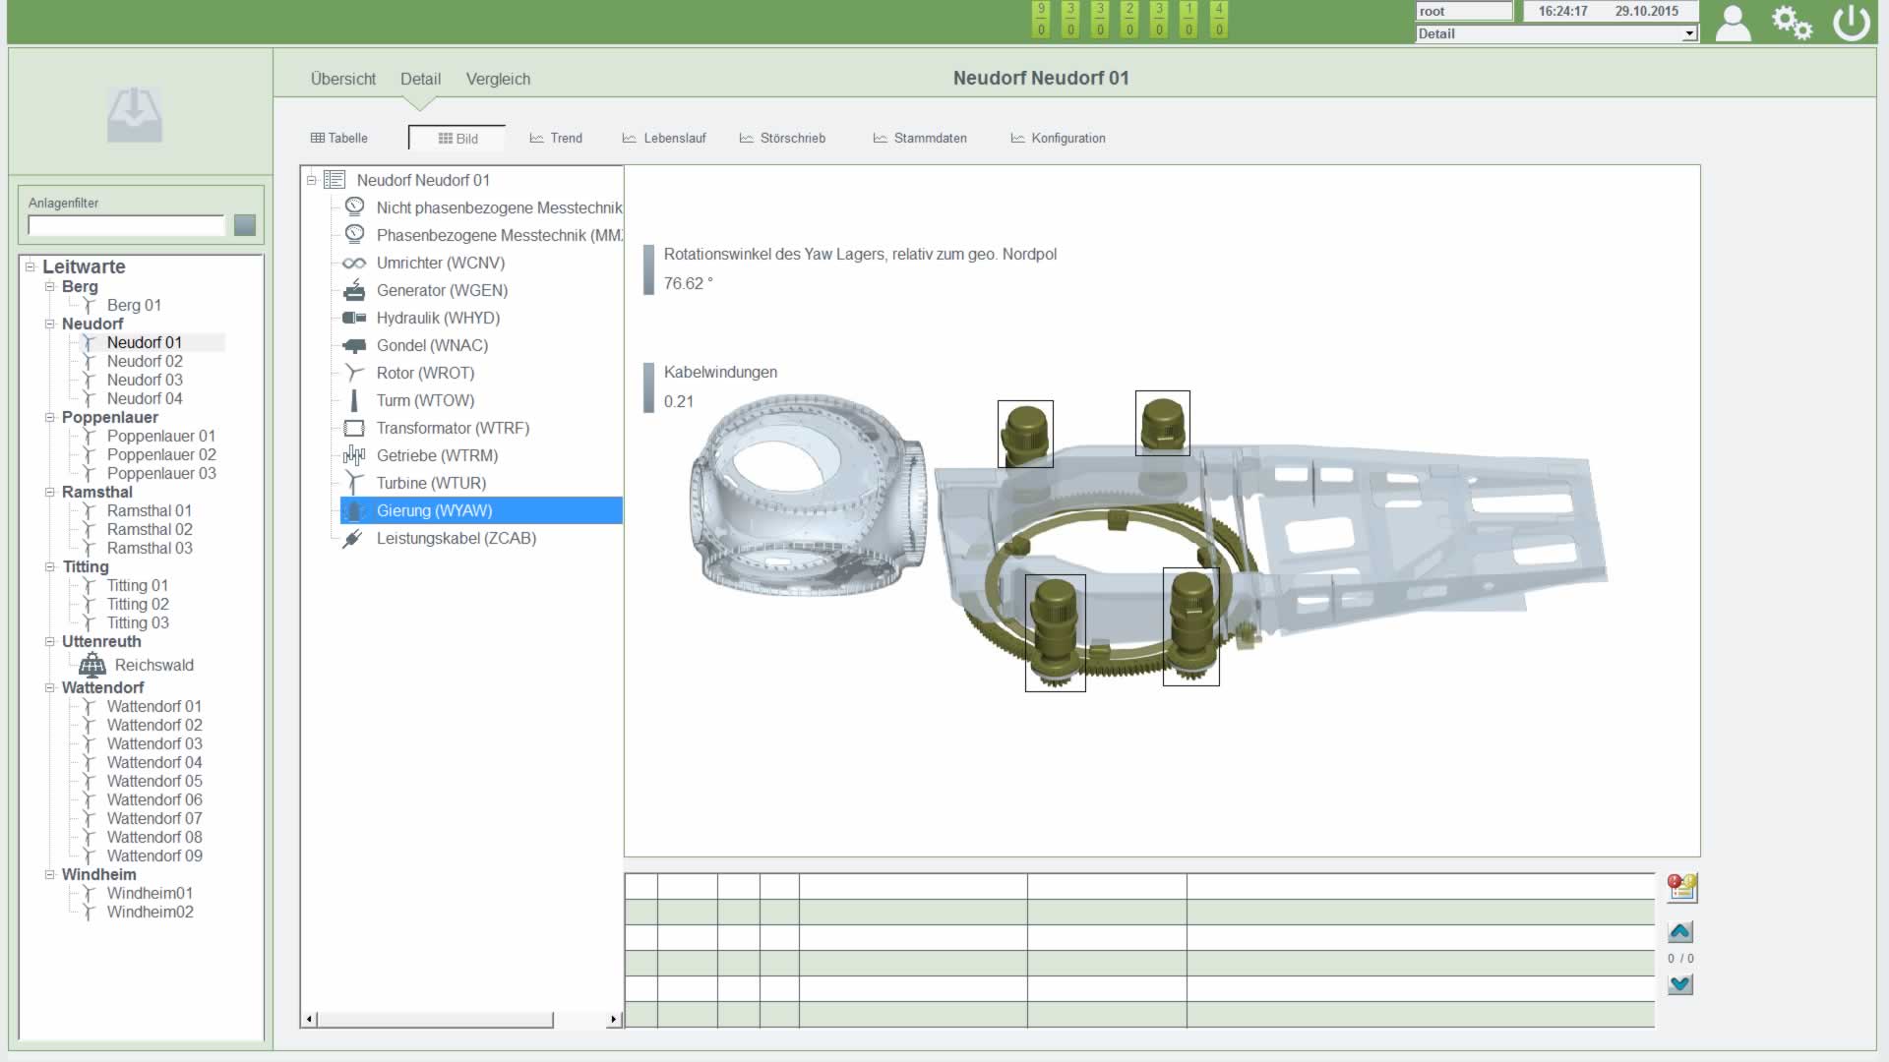Collapse the Wattendorf group
1889x1062 pixels.
pyautogui.click(x=49, y=687)
